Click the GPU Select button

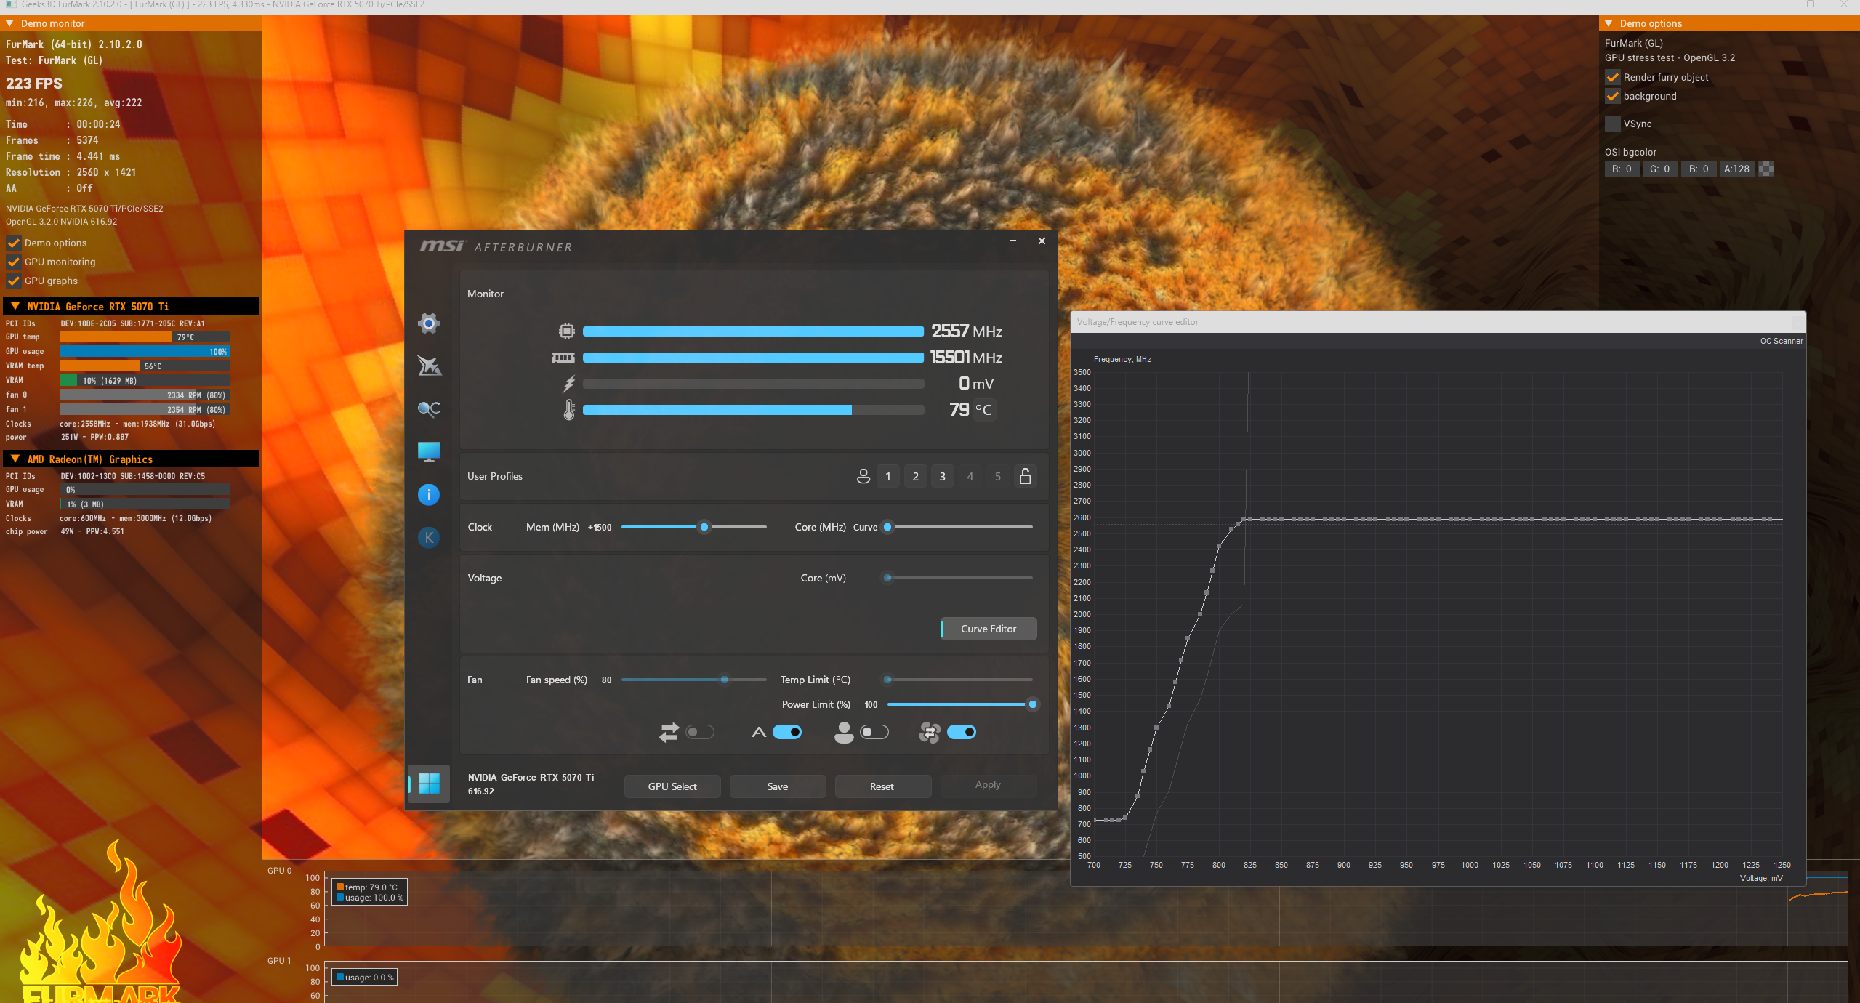(x=672, y=786)
